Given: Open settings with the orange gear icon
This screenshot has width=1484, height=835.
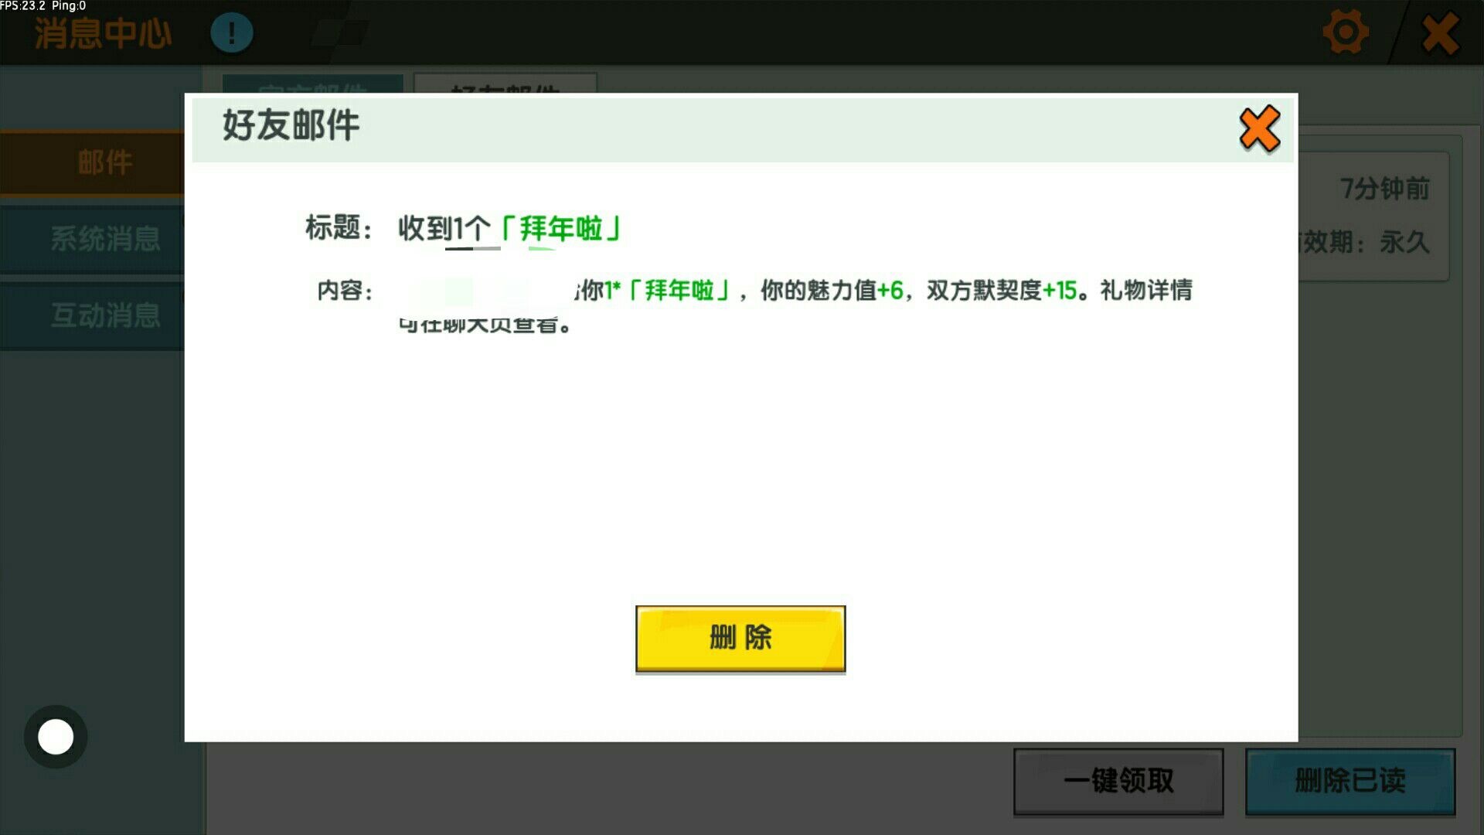Looking at the screenshot, I should click(1345, 32).
